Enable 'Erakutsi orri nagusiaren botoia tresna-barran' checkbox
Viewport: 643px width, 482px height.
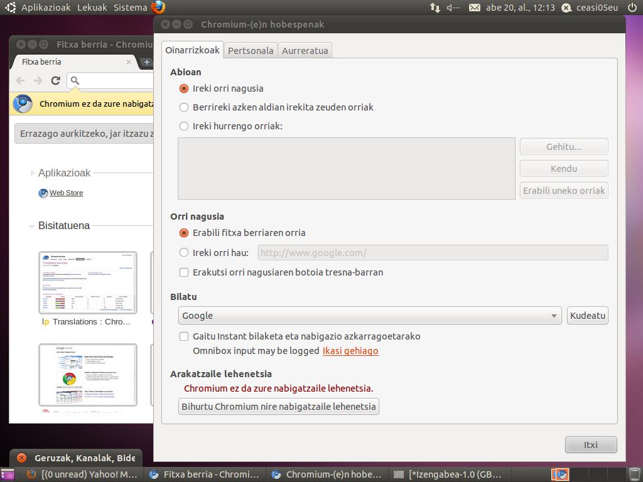pyautogui.click(x=184, y=272)
